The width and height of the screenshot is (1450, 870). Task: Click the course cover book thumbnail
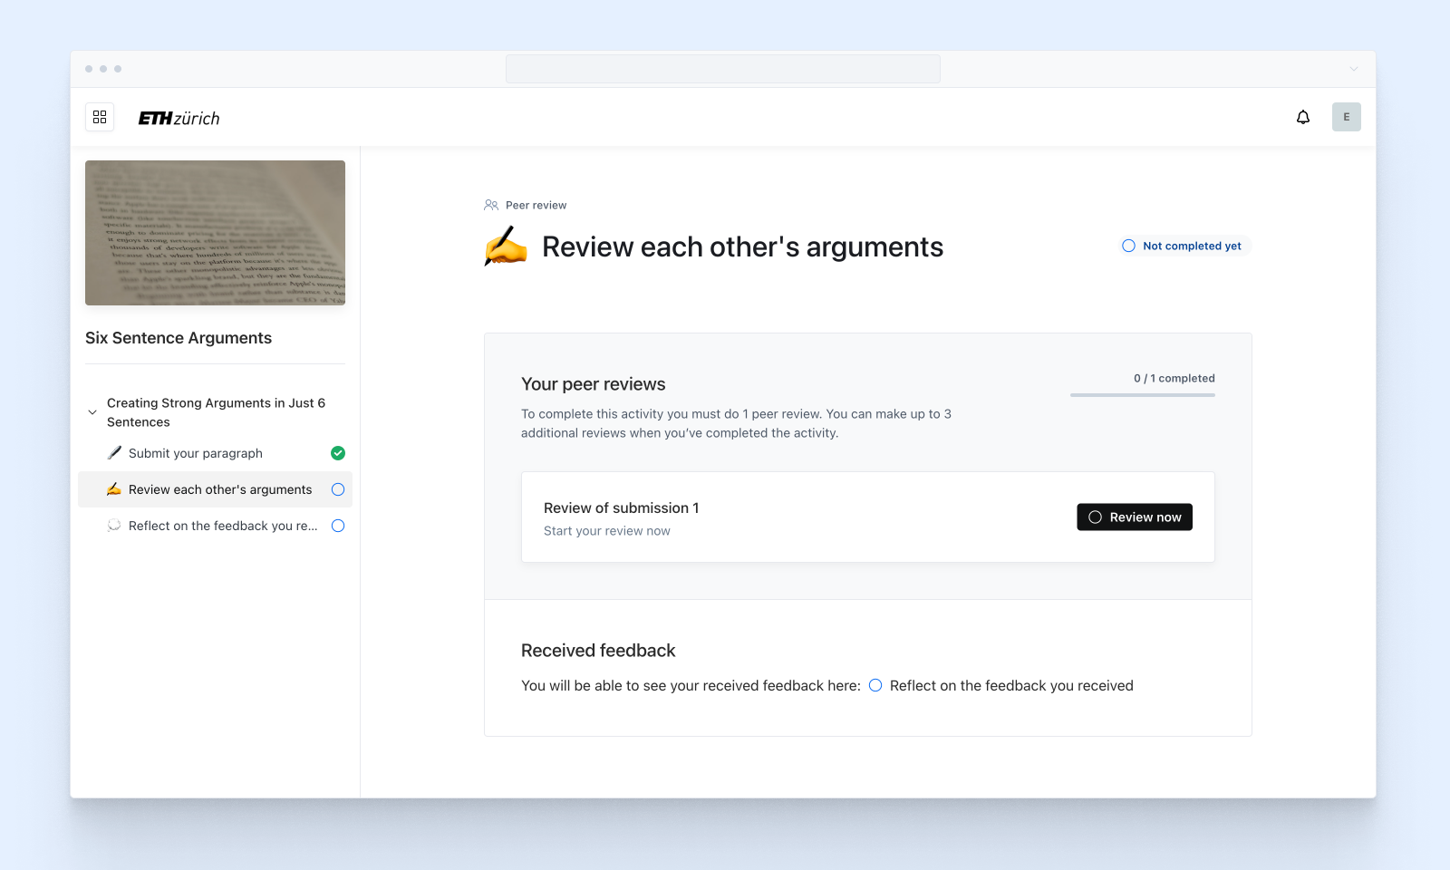tap(215, 233)
